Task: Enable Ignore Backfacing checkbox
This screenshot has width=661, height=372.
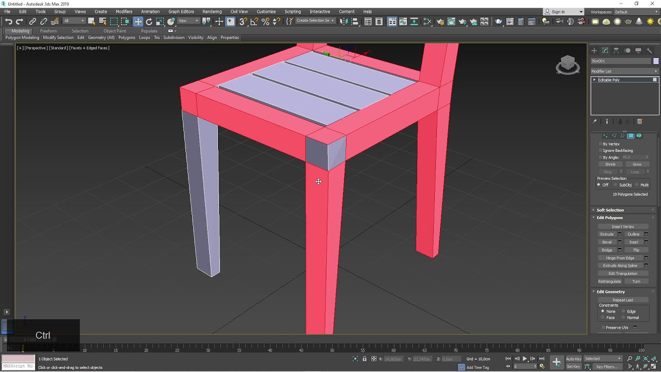Action: click(x=601, y=150)
